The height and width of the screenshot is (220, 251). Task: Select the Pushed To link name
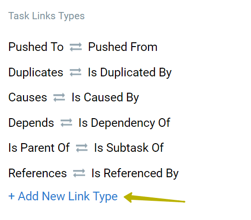(x=36, y=47)
